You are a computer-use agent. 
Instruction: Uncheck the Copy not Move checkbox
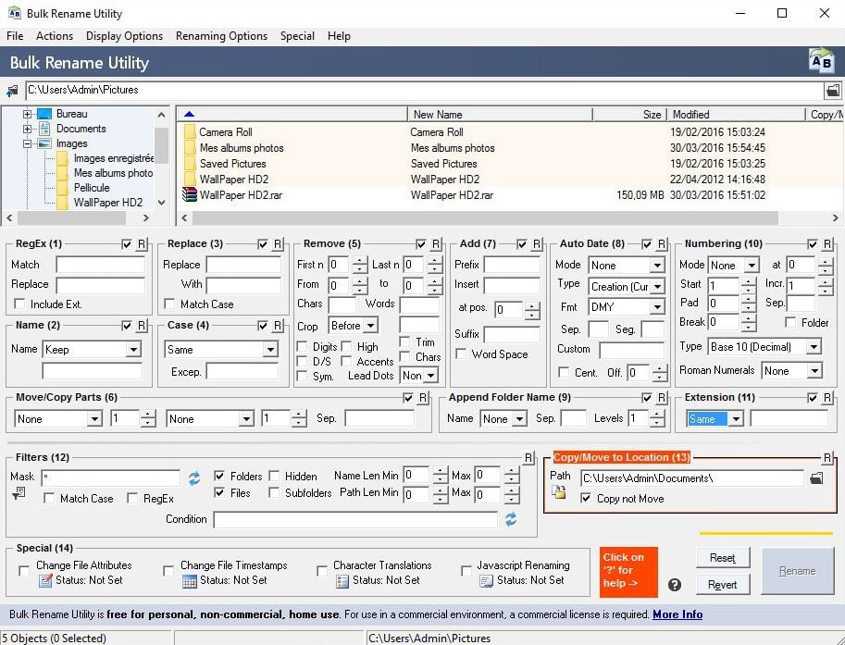[586, 499]
